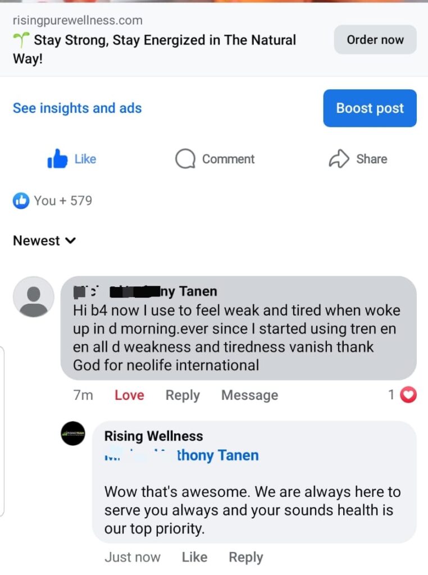Click the Rising Wellness page avatar
428x575 pixels.
(73, 433)
